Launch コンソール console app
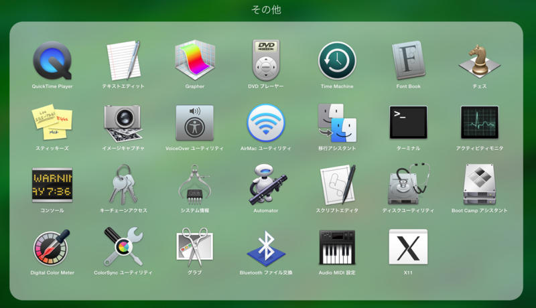The height and width of the screenshot is (308, 536). (x=52, y=185)
